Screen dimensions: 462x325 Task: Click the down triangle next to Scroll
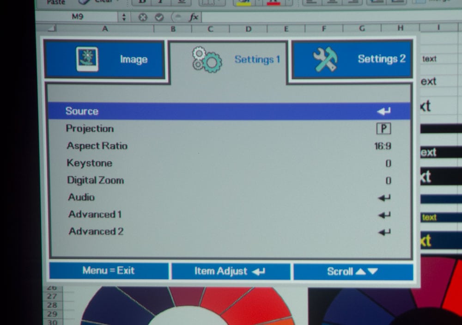[373, 271]
